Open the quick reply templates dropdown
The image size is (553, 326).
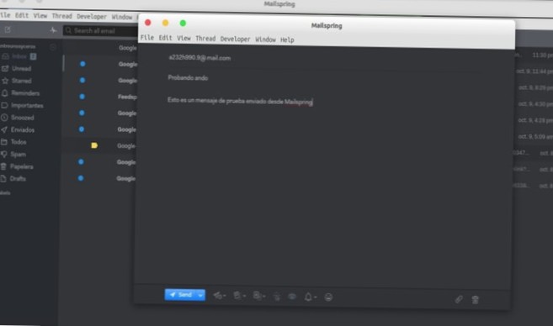pos(240,296)
